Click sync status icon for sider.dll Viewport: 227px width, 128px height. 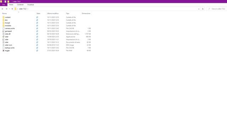pyautogui.click(x=37, y=34)
